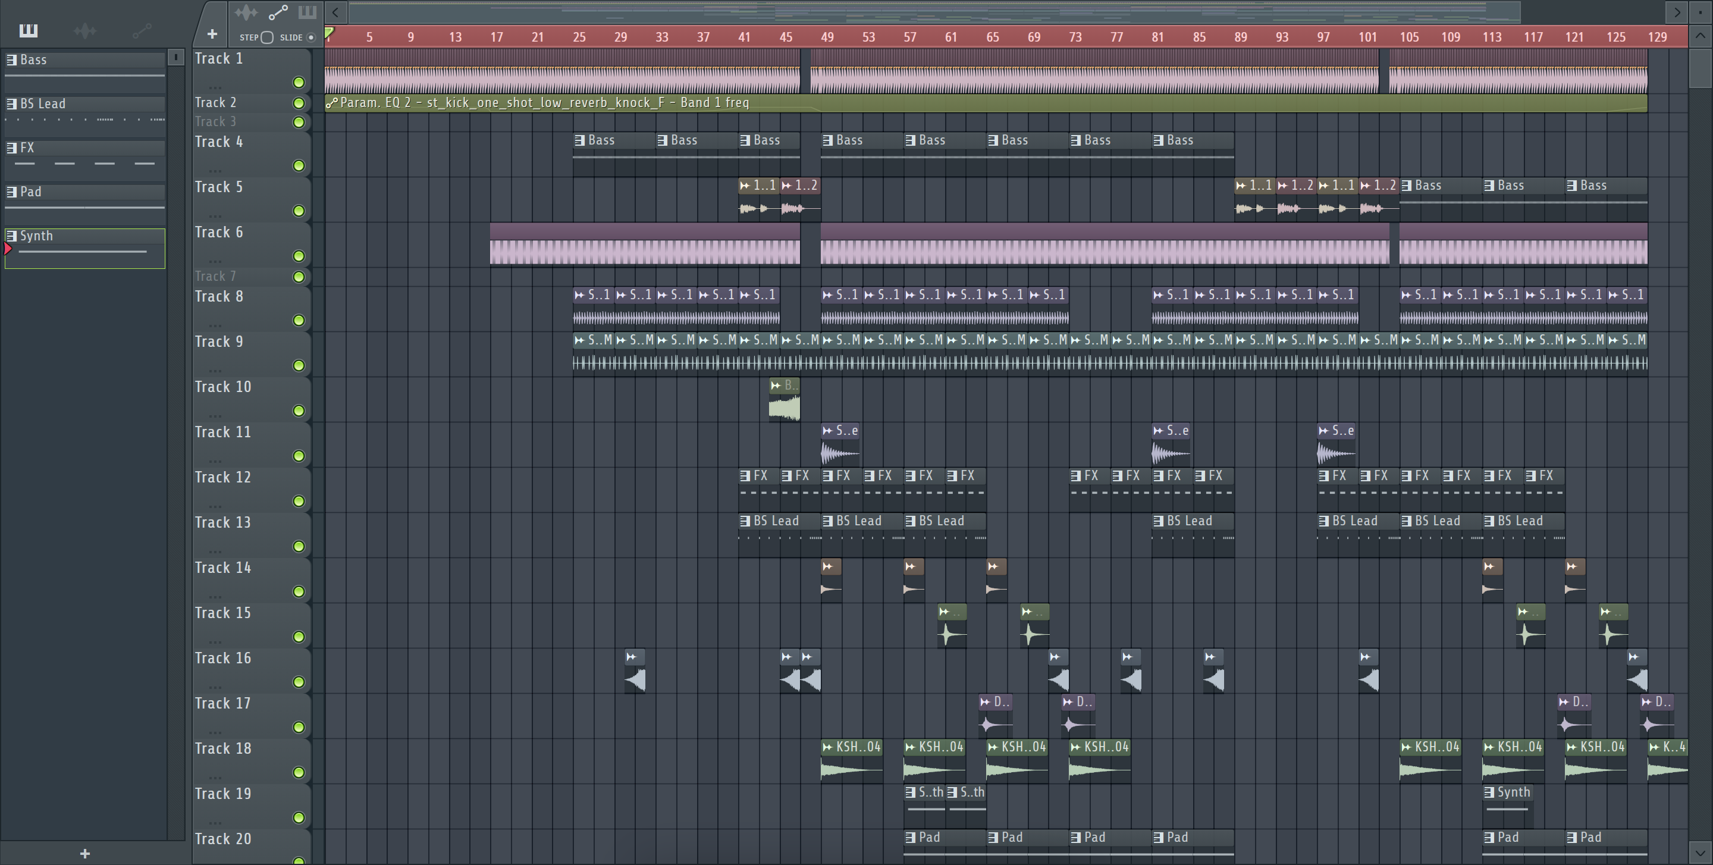
Task: Jump to bar 17 on the timeline ruler
Action: click(x=496, y=37)
